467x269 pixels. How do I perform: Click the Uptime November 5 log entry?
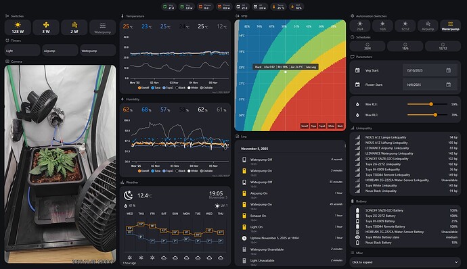tap(292, 239)
